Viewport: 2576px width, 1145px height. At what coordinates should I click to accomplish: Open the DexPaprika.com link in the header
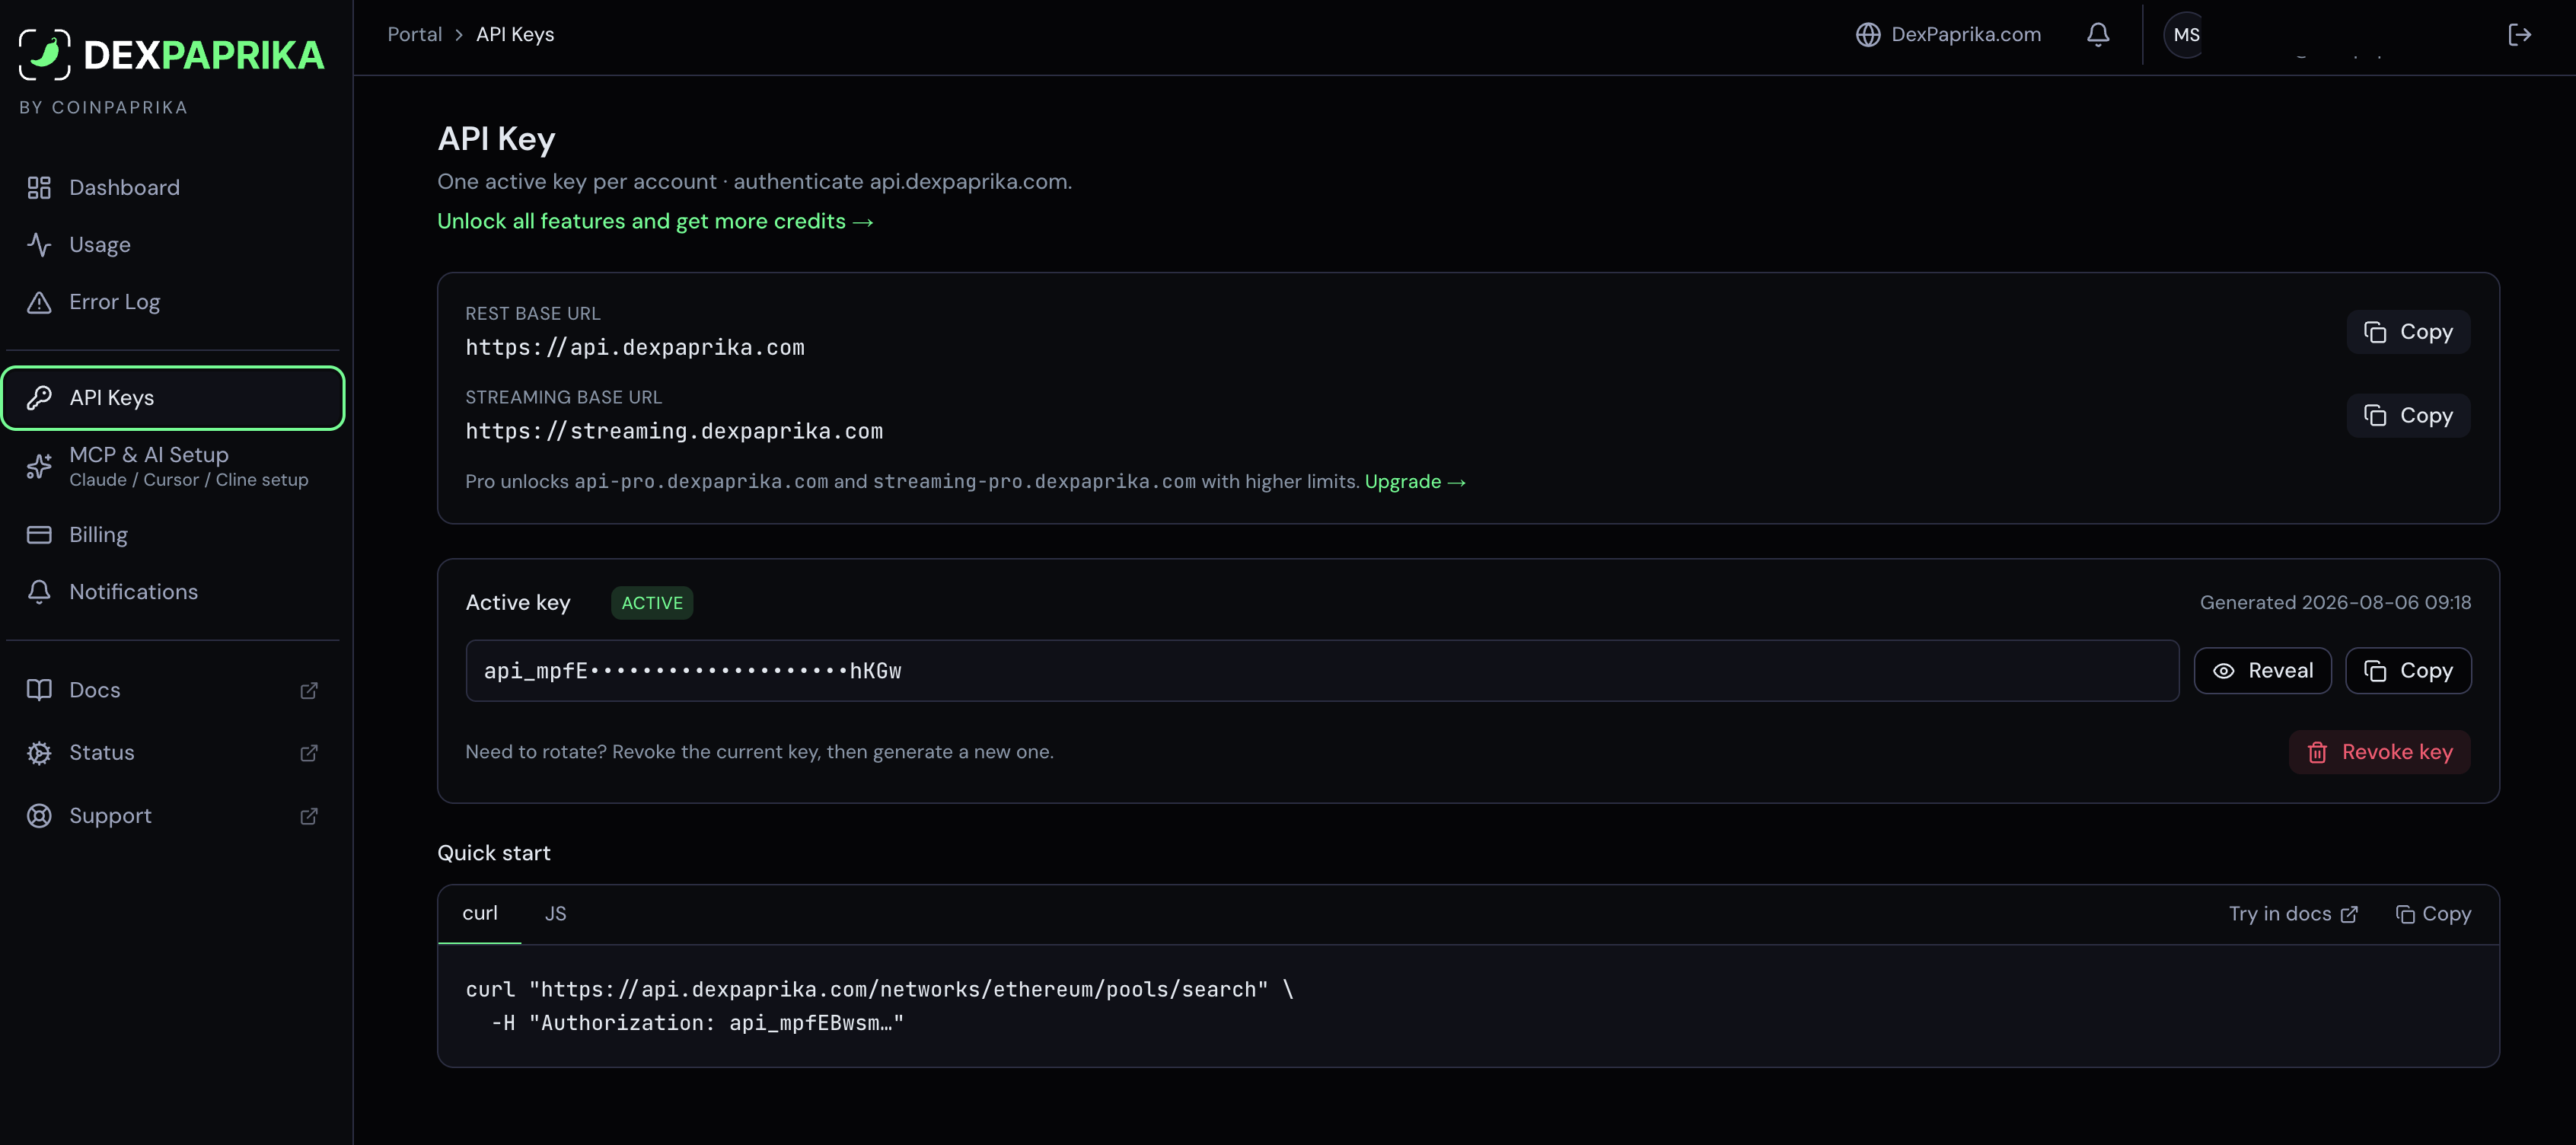click(1948, 34)
